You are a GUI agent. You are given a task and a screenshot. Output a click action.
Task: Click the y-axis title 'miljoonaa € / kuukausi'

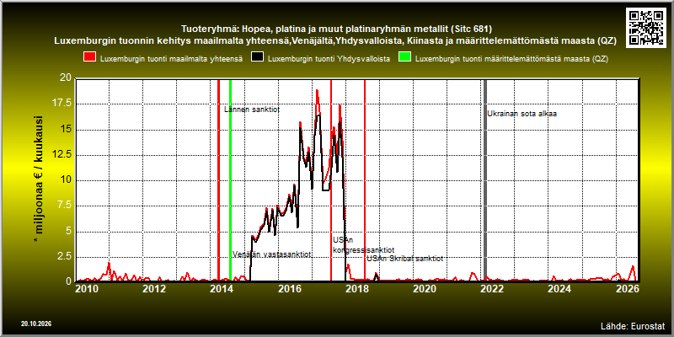click(x=38, y=180)
